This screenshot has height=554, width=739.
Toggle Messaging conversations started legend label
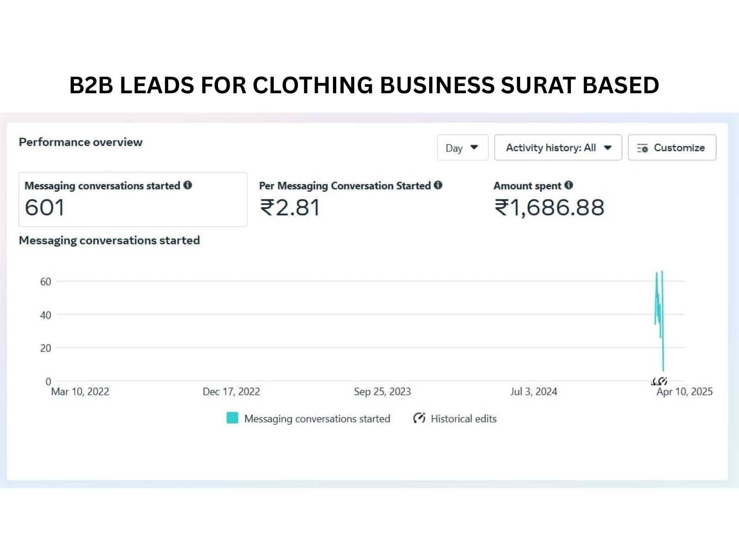[317, 419]
